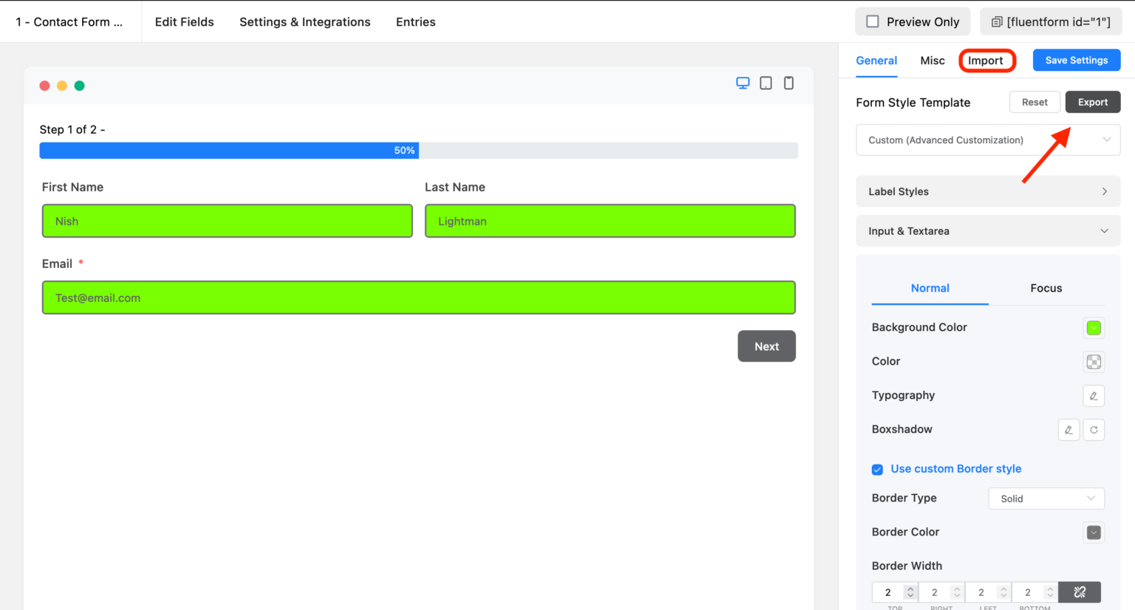Open the Background Color green swatch
The height and width of the screenshot is (610, 1135).
1094,327
